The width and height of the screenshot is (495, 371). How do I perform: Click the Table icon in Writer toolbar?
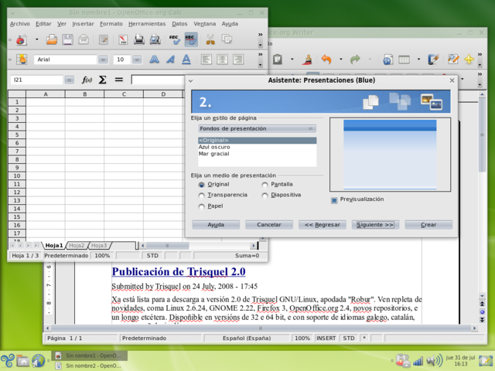404,60
